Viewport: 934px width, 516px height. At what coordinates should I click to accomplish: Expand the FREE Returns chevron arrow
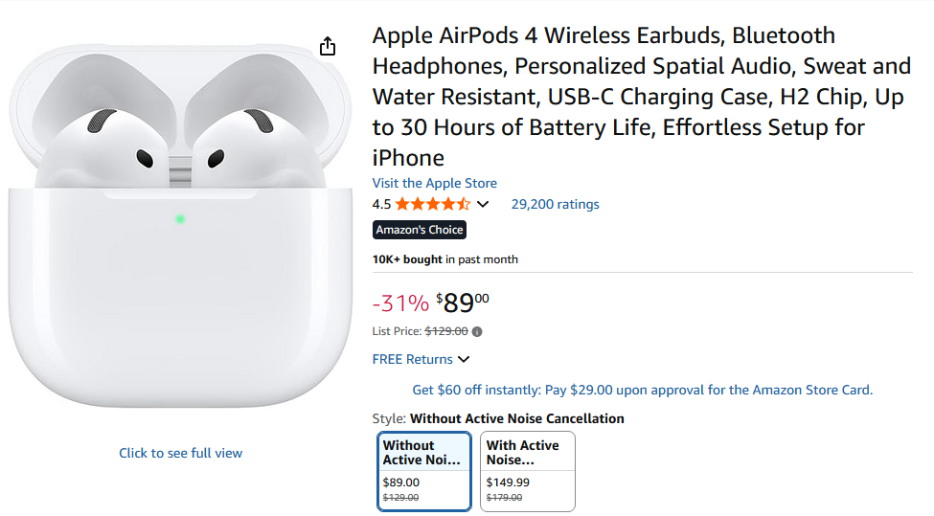[x=464, y=360]
